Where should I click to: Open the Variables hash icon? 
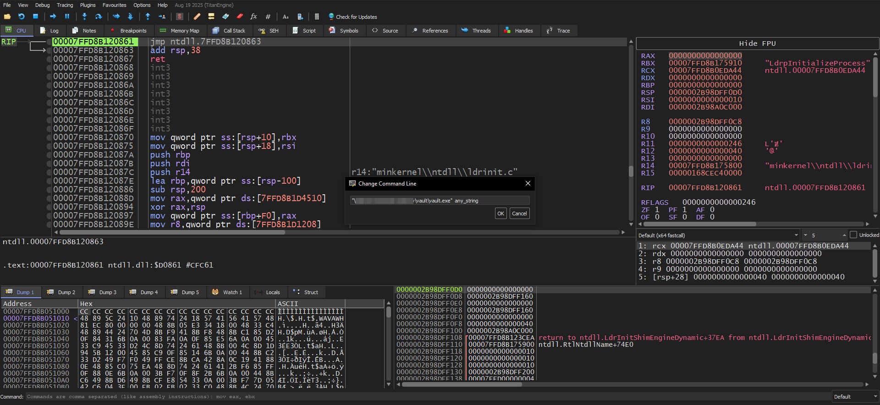click(268, 16)
